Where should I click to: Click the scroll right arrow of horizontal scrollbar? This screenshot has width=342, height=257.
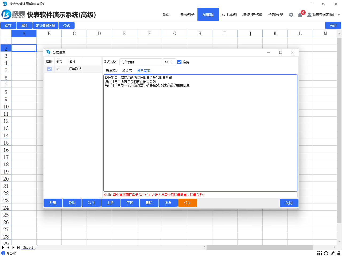pos(334,247)
